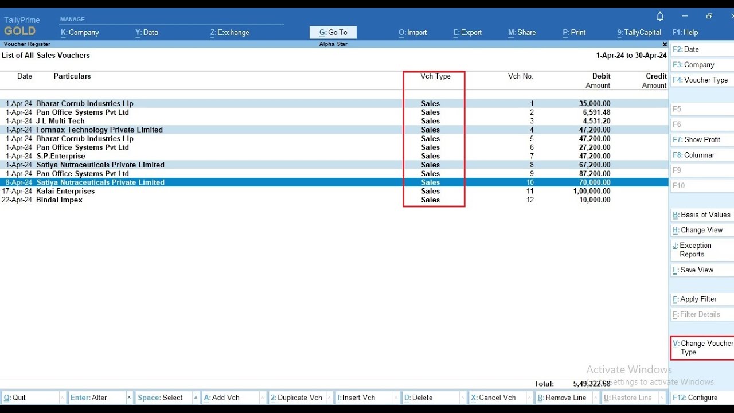Click the 1,00,000.00 debit amount

point(592,191)
